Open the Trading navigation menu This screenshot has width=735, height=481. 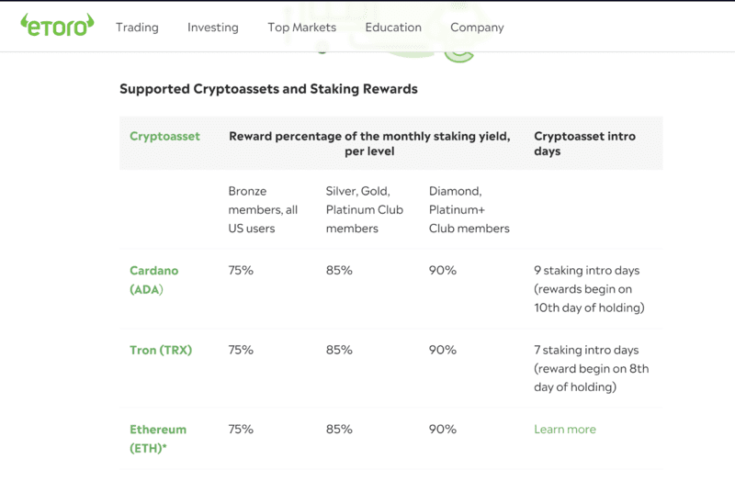pos(137,28)
